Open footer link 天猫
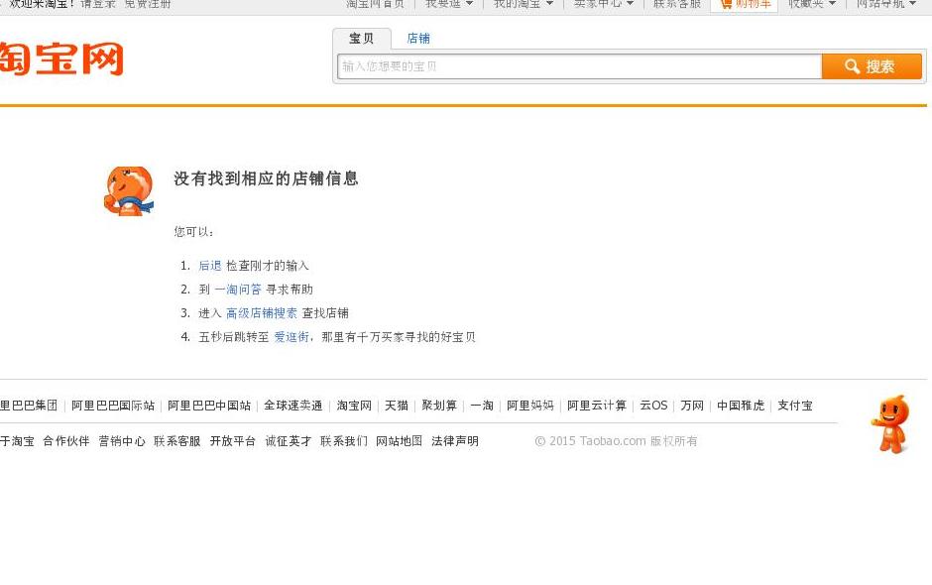932x585 pixels. [397, 406]
